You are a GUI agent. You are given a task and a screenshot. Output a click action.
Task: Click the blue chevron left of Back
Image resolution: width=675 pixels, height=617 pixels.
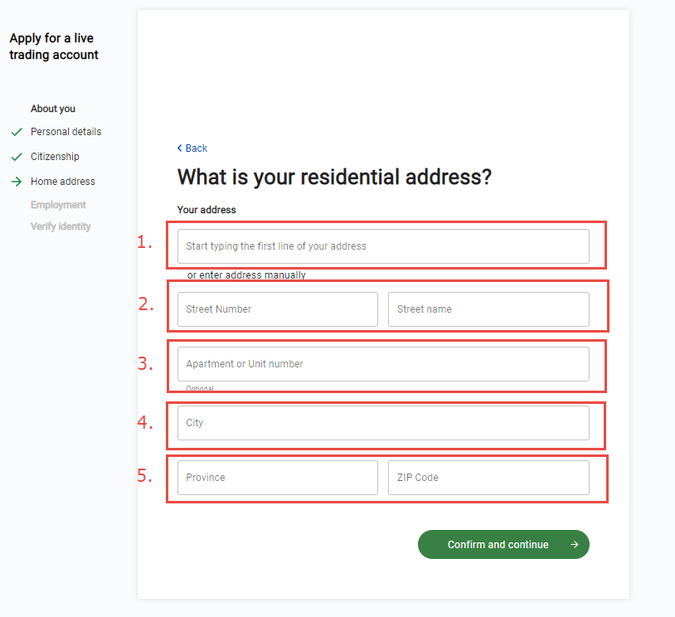pos(180,148)
